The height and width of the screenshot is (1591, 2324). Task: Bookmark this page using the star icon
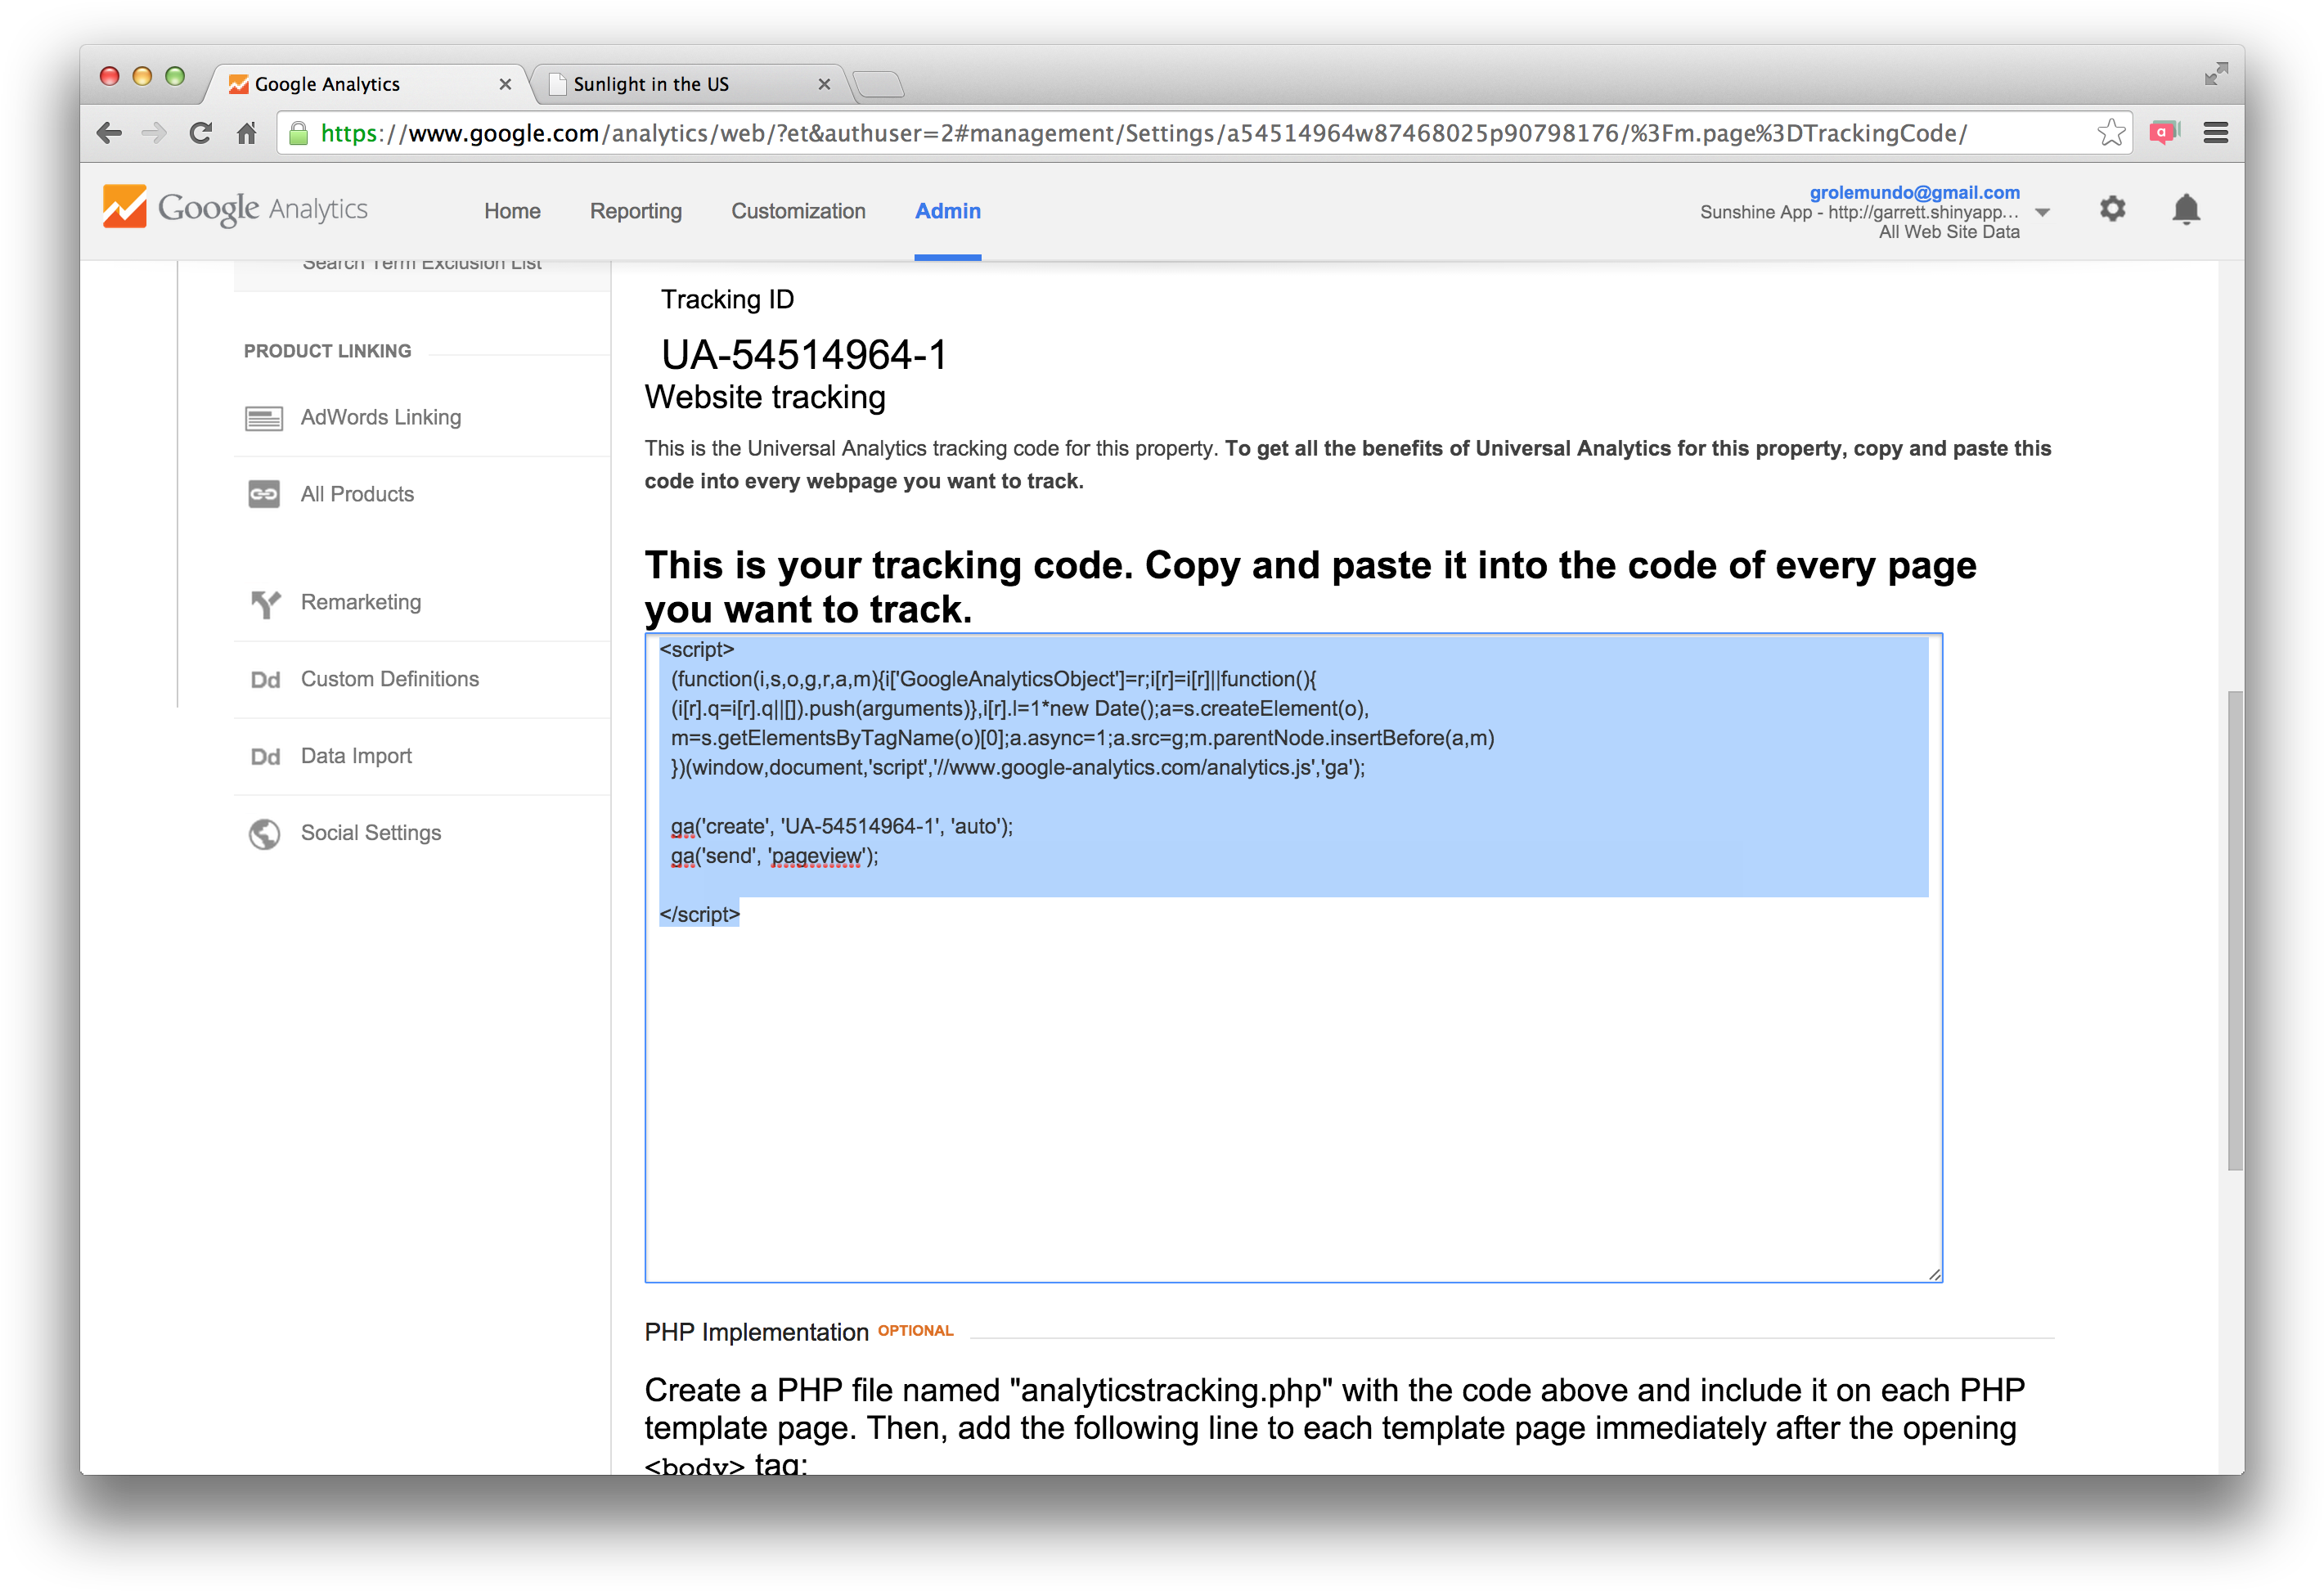pyautogui.click(x=2111, y=132)
